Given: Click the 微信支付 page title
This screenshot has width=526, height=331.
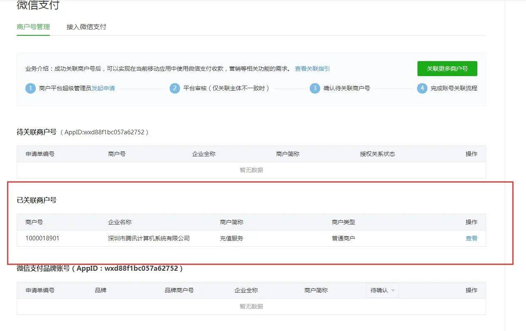Looking at the screenshot, I should tap(38, 5).
